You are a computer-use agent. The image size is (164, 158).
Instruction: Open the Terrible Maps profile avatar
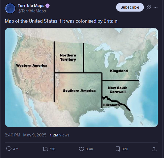point(10,8)
